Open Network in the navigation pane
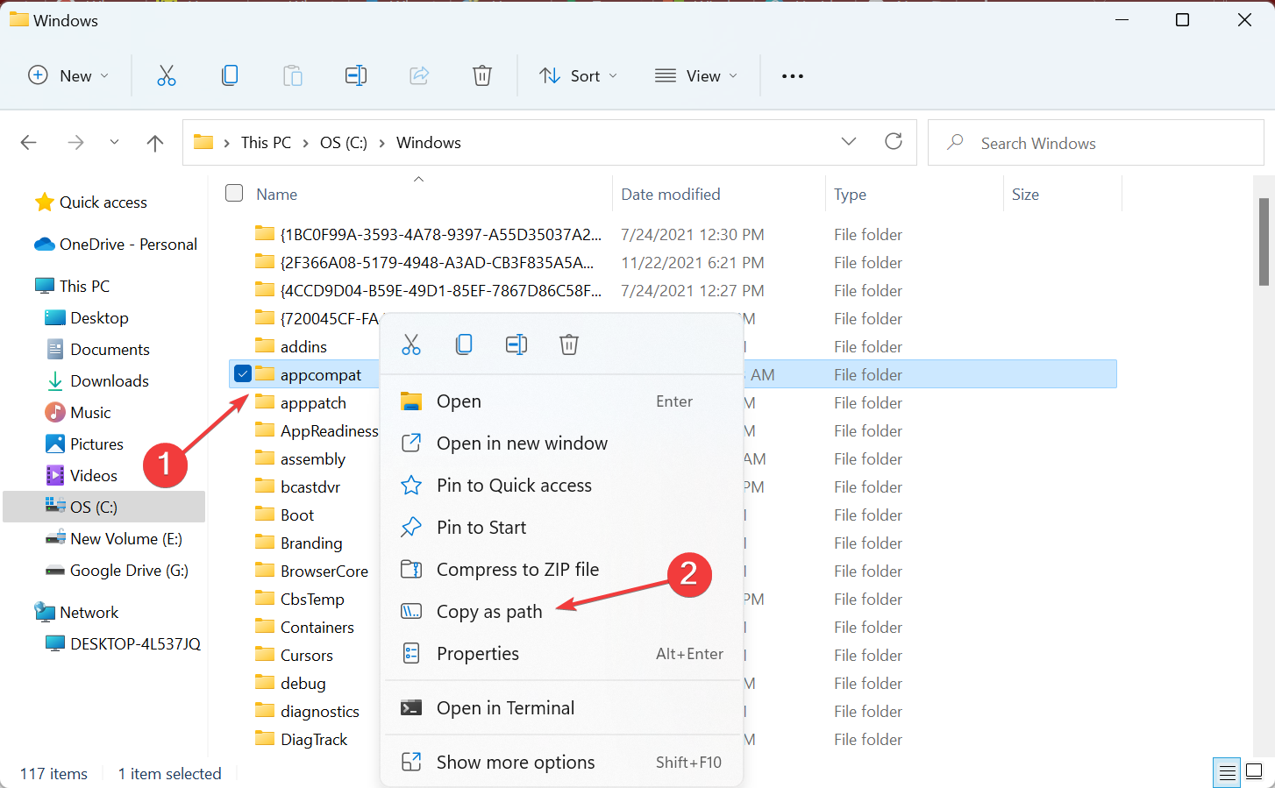This screenshot has width=1275, height=788. pos(76,613)
